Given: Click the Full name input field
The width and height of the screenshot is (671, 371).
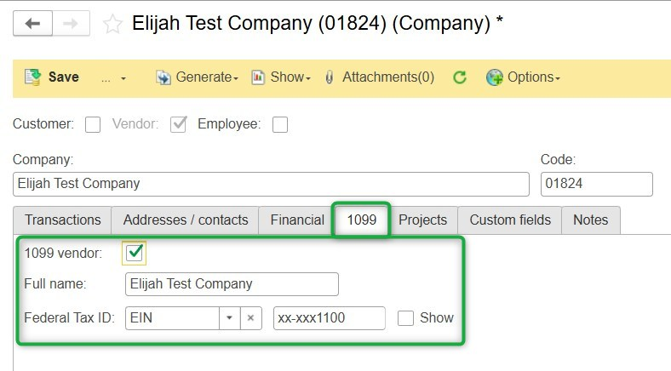Looking at the screenshot, I should [x=232, y=284].
